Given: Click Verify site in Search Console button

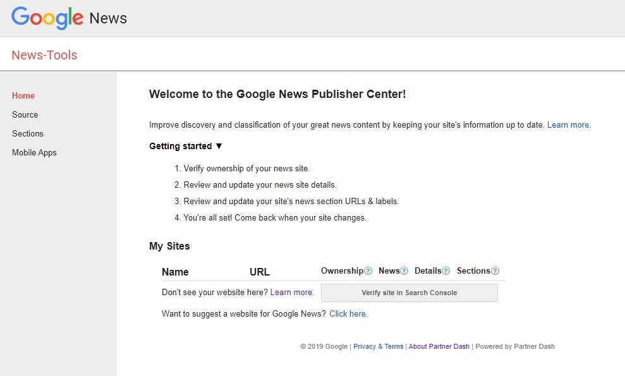Looking at the screenshot, I should click(x=409, y=293).
